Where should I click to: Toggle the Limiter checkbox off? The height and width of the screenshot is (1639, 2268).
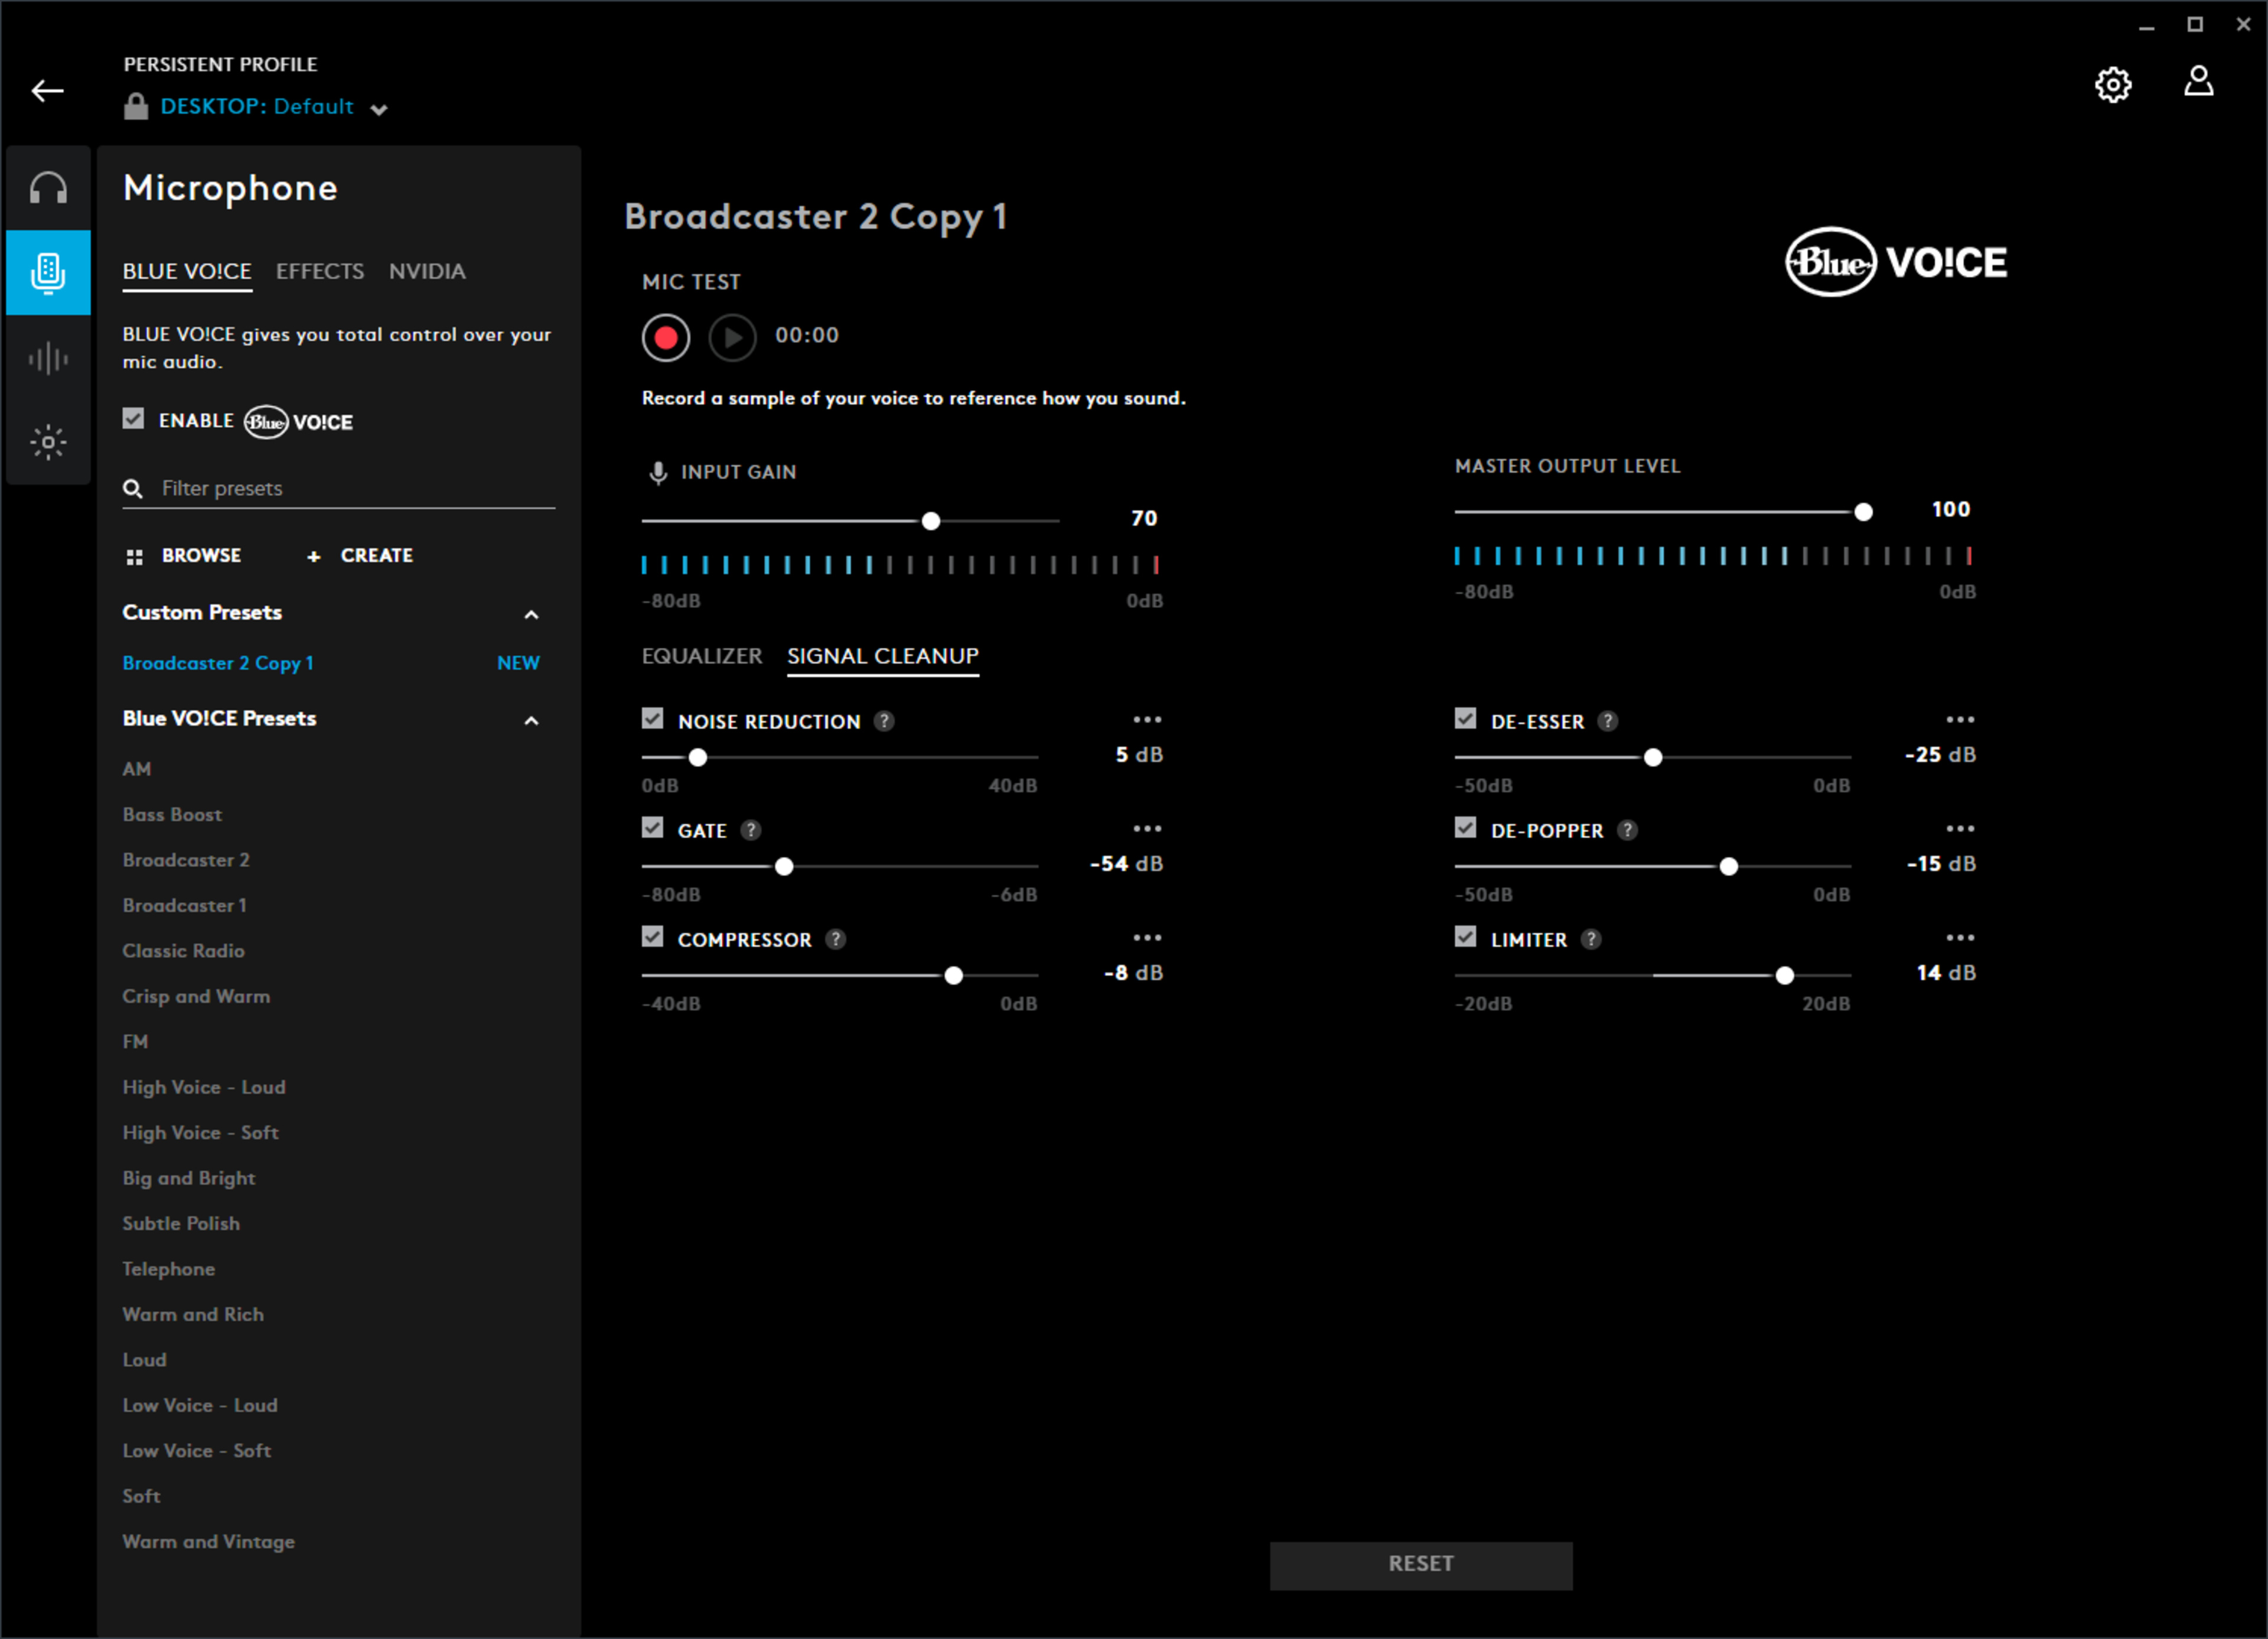click(x=1465, y=936)
